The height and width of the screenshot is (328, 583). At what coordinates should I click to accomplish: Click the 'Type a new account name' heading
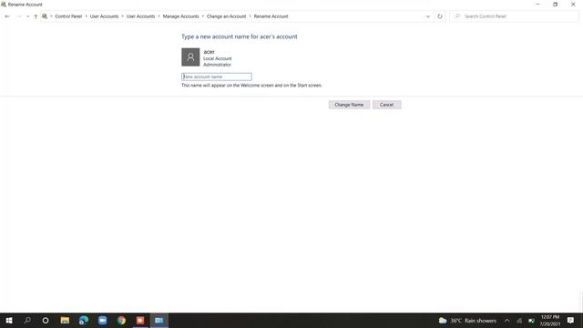(x=239, y=36)
